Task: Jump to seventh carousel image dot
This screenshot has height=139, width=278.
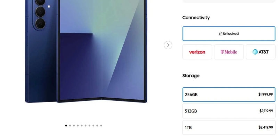Action: (89, 125)
